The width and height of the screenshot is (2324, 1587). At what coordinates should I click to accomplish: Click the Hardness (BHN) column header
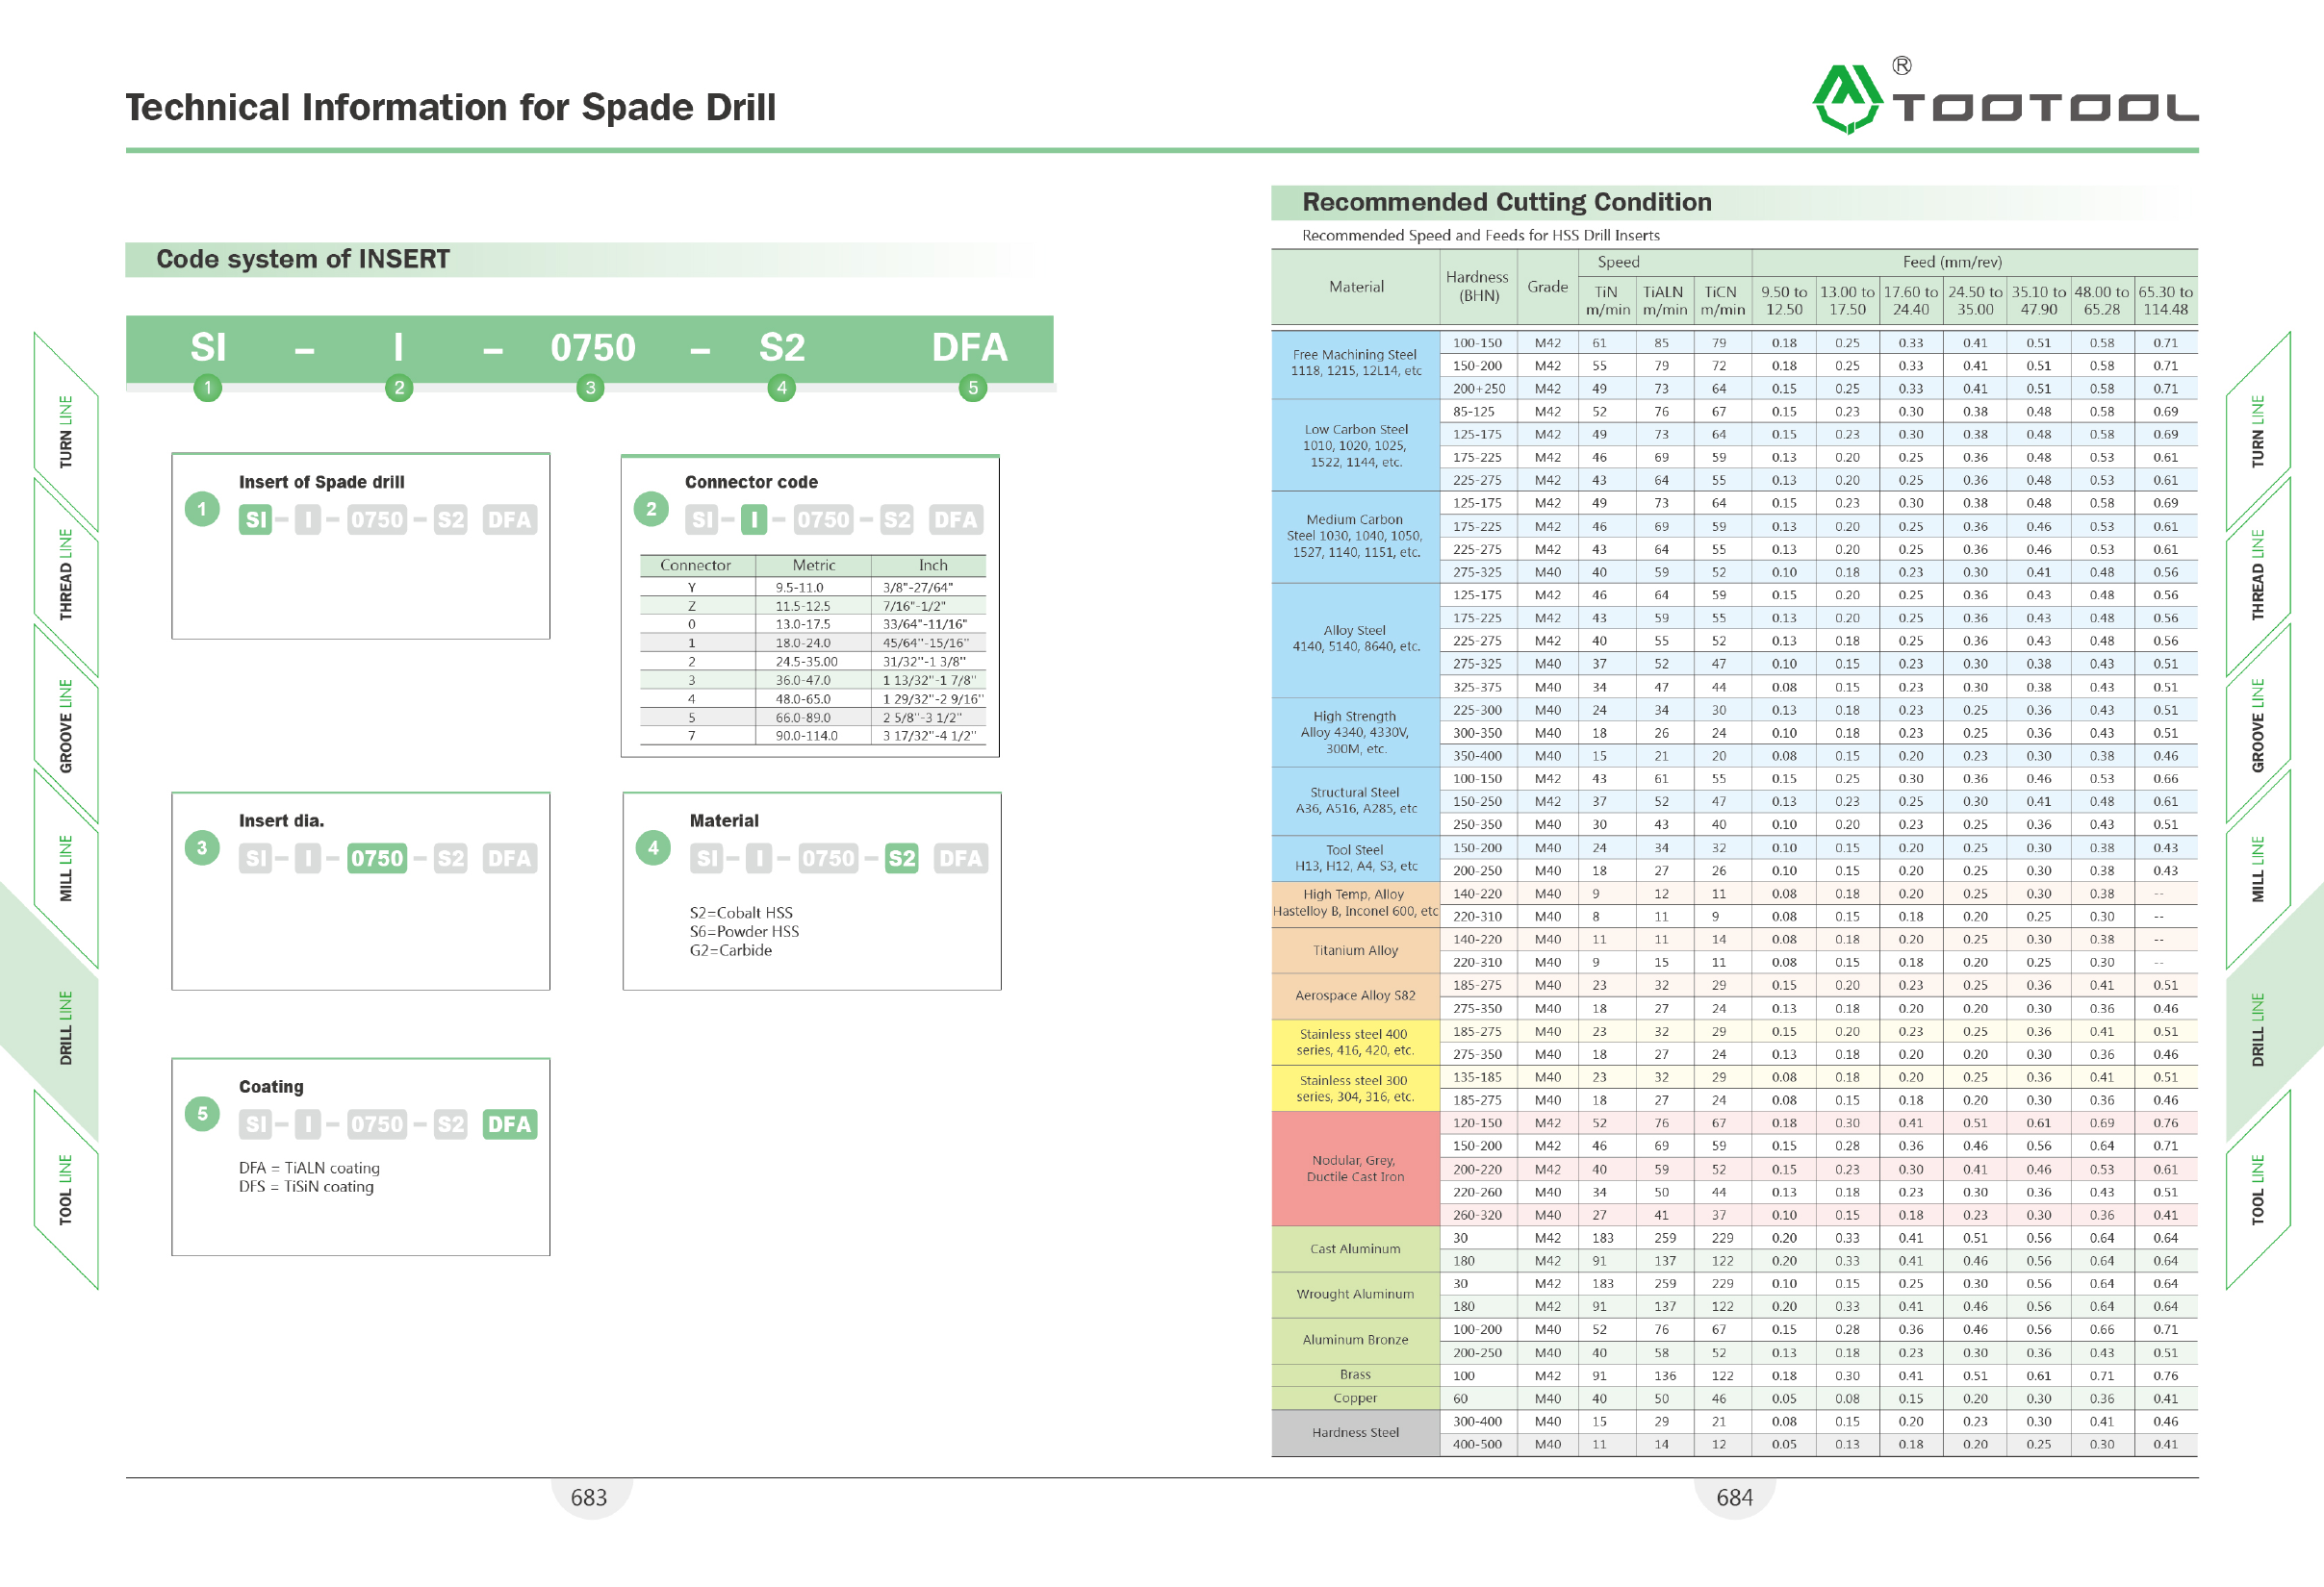pyautogui.click(x=1478, y=286)
